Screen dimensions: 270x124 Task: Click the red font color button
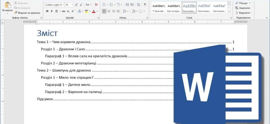point(94,11)
